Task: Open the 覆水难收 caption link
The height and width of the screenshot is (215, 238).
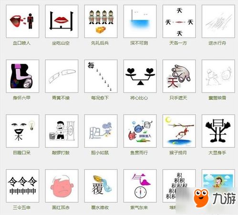Action: [x=100, y=207]
